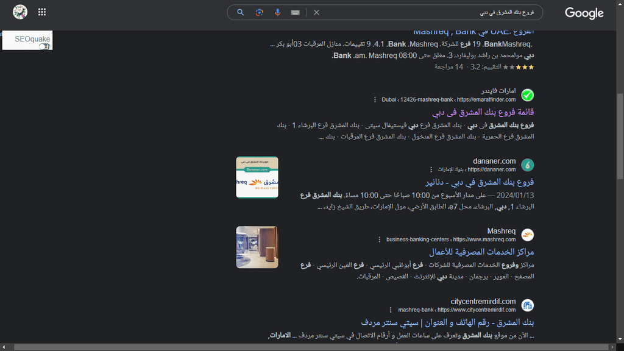The image size is (624, 351).
Task: Open 'مراكز الخدمات المصرفية للأعمال' result
Action: pyautogui.click(x=481, y=252)
